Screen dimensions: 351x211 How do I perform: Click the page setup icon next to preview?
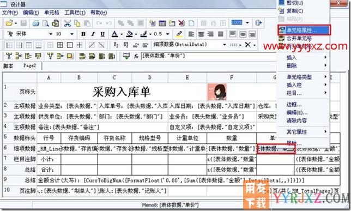[x=55, y=23]
